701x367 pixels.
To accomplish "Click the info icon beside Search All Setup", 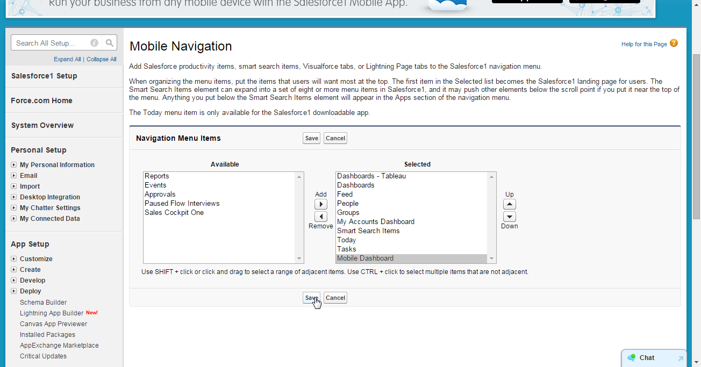I will coord(94,42).
